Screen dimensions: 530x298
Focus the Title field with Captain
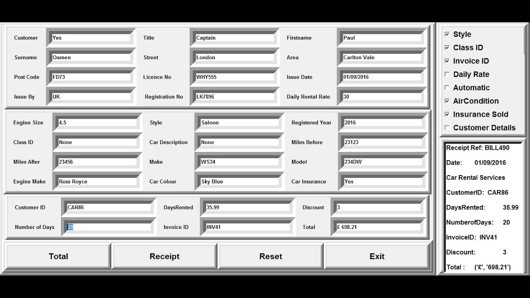pos(234,38)
